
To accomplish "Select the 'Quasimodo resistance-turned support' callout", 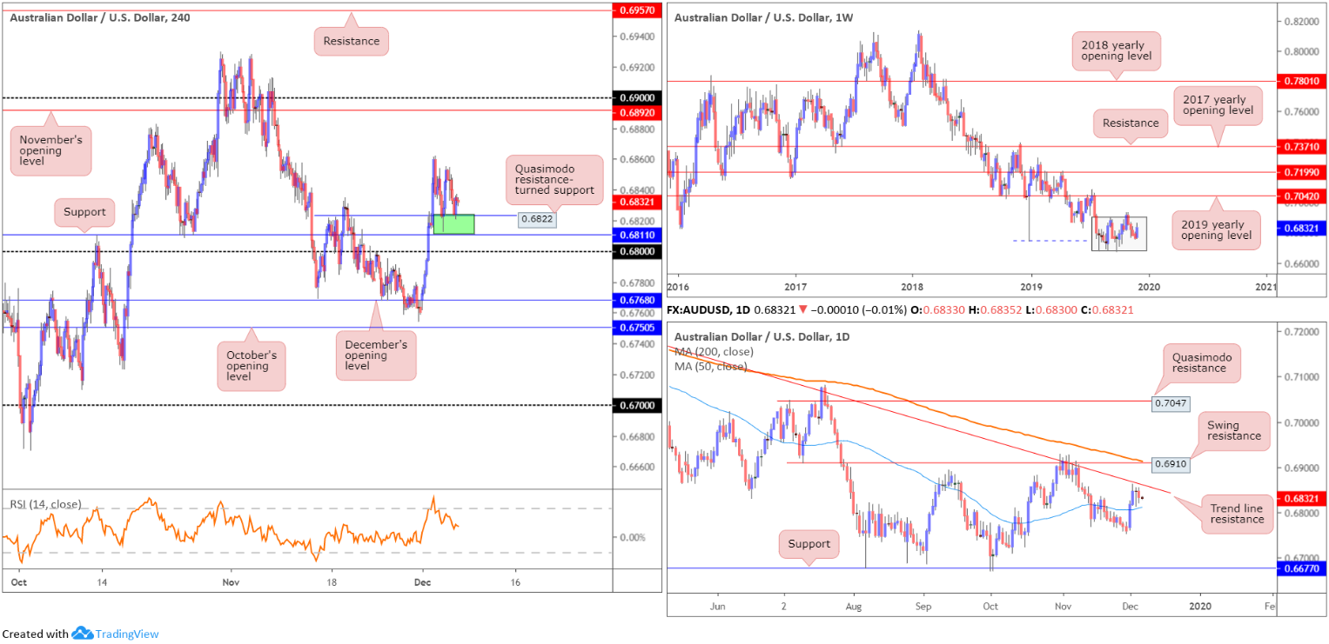I will point(553,181).
